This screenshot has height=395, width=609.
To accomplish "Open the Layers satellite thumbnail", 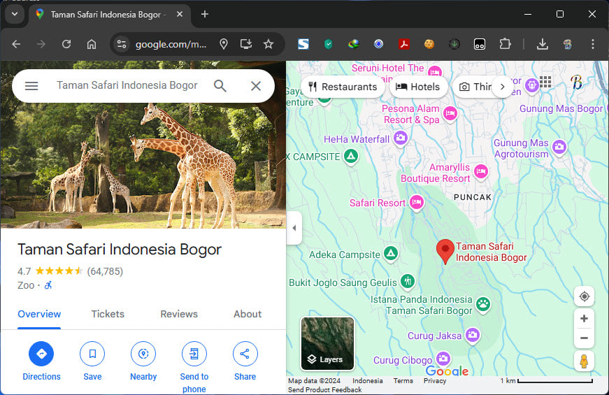I will (x=327, y=343).
